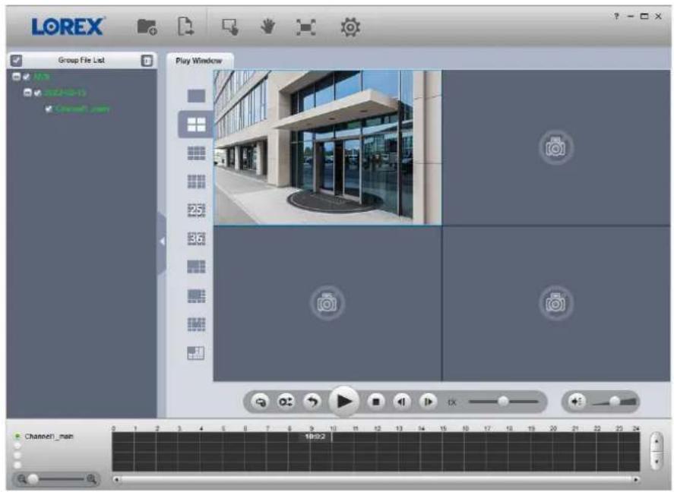Select the digital zoom cursor tool icon
Screen dimensions: 674x492
point(230,27)
